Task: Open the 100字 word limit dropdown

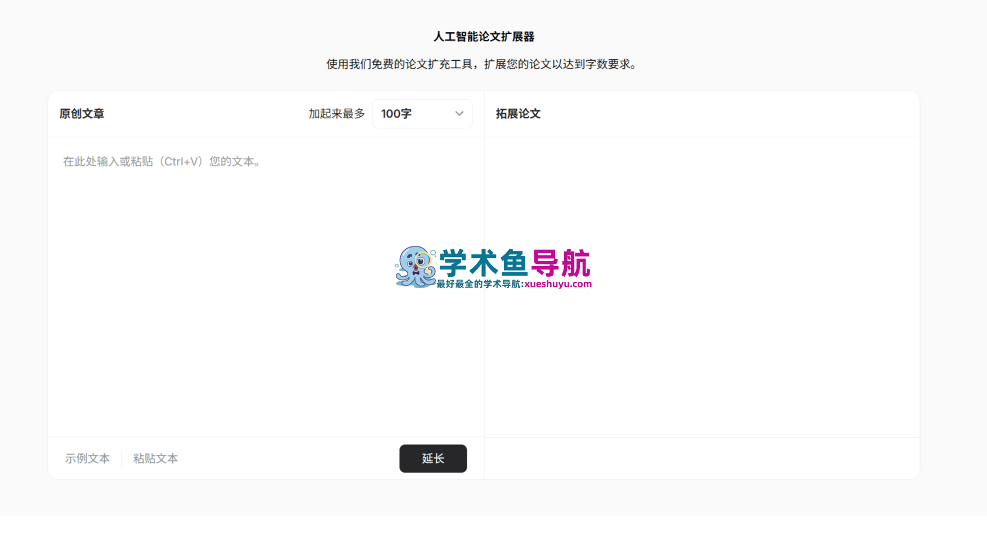Action: 422,114
